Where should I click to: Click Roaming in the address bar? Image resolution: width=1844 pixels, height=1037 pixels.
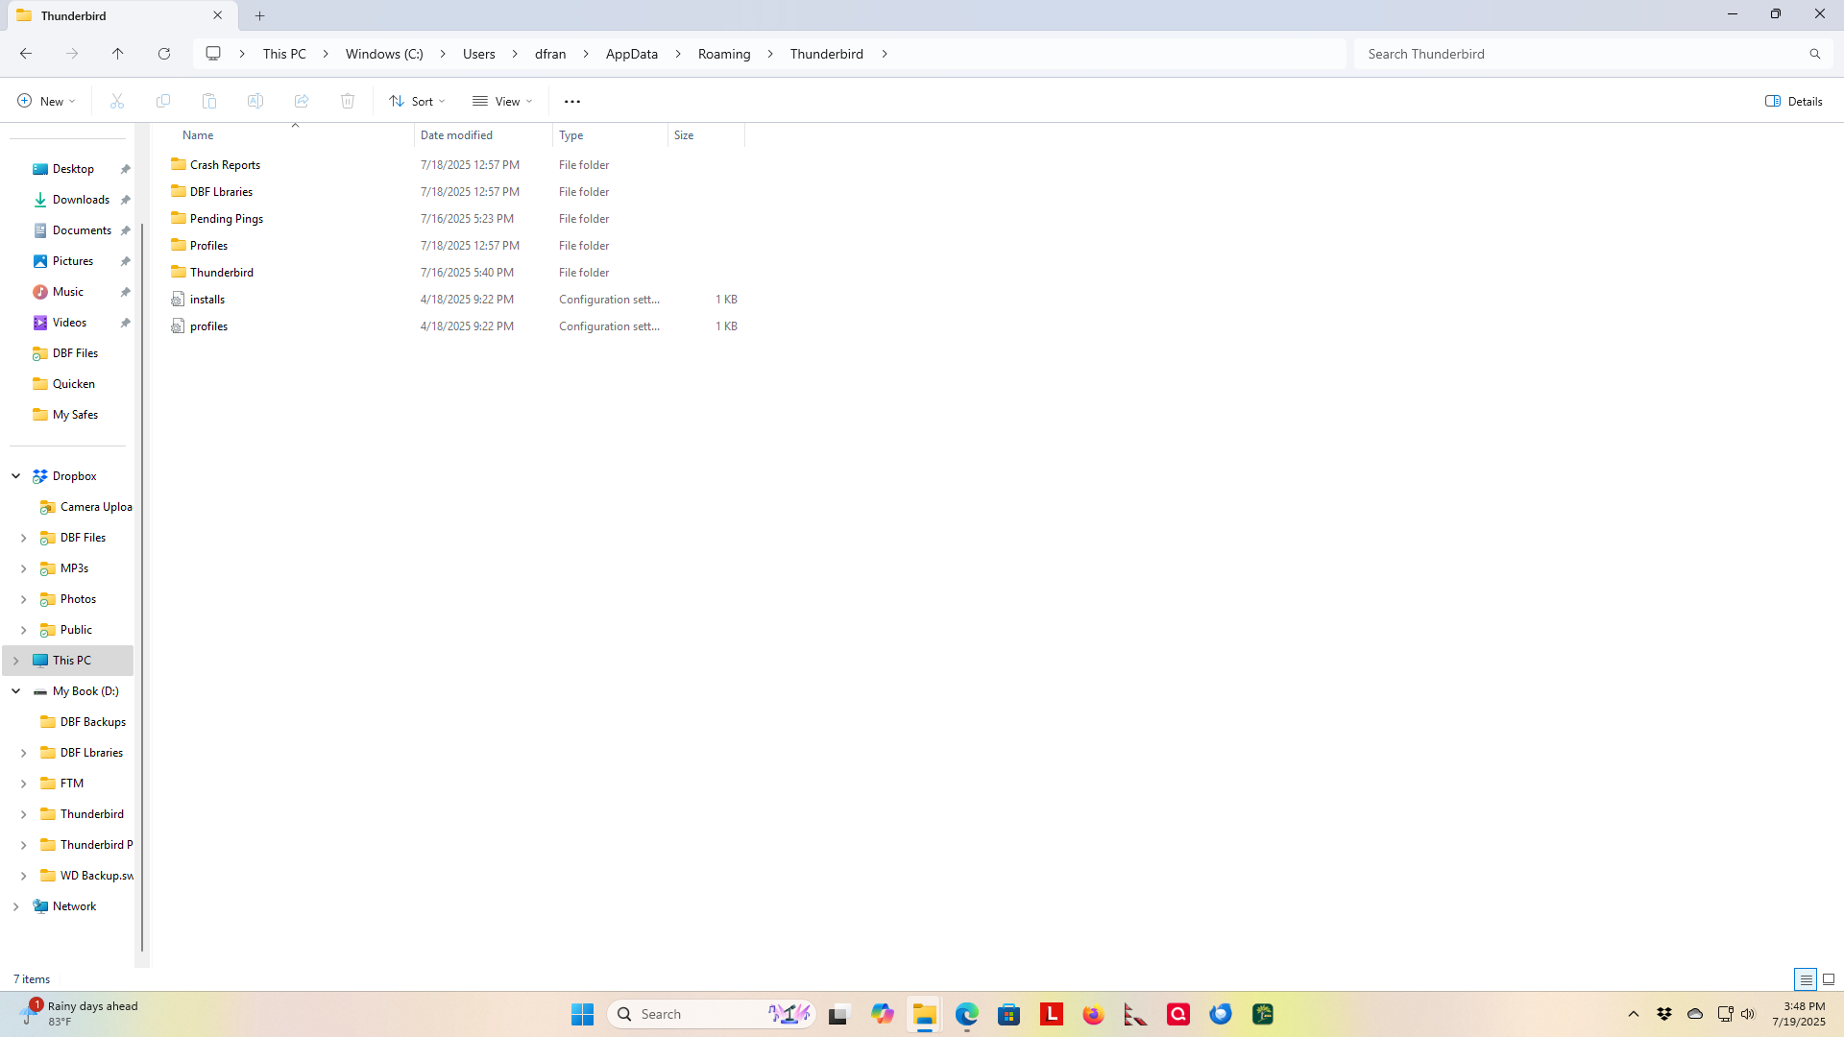724,54
